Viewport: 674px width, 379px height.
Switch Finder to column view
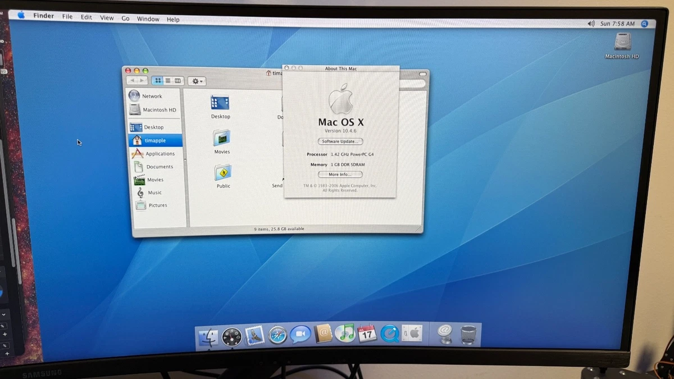pos(178,81)
